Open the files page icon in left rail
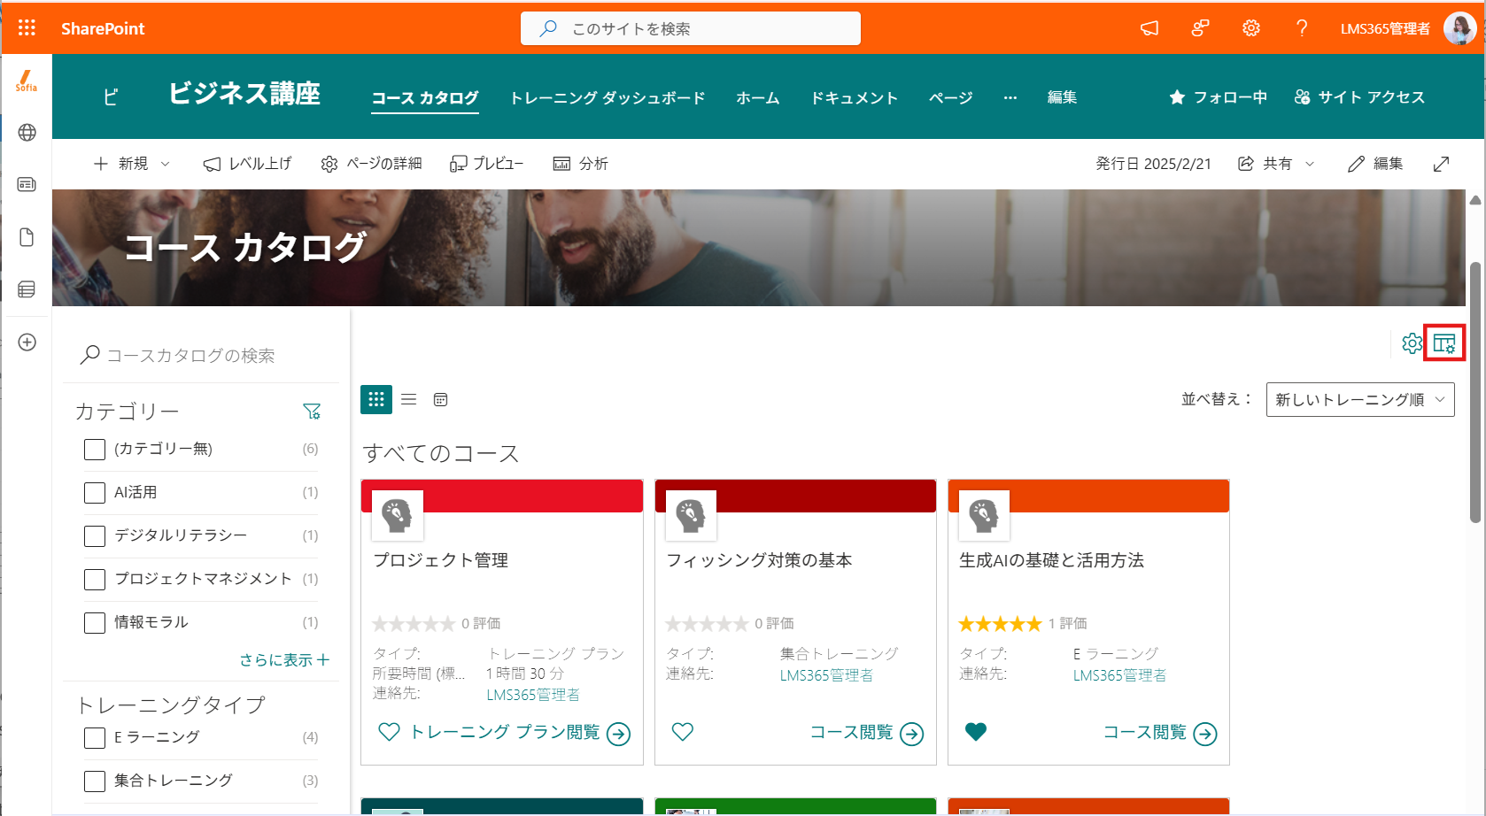Image resolution: width=1486 pixels, height=816 pixels. 27,237
